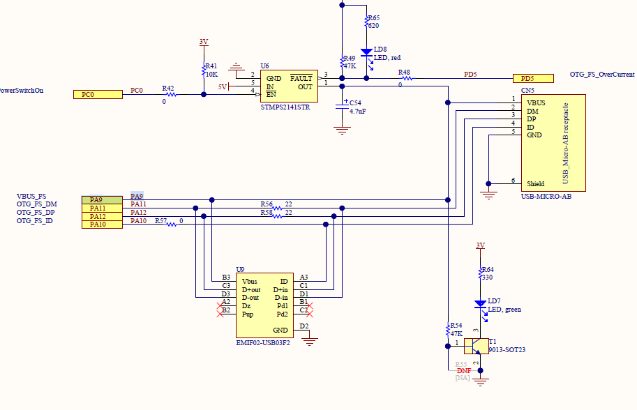Click the VBUS pin label on CN5
Screen dimensions: 637x410
(x=536, y=102)
